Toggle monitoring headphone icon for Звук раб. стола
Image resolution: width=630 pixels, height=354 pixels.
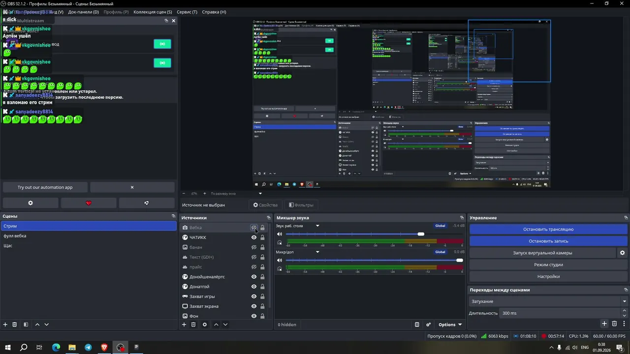pos(280,243)
